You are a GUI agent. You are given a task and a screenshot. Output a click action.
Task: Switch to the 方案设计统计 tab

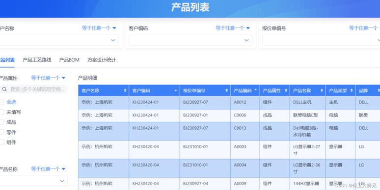[102, 60]
